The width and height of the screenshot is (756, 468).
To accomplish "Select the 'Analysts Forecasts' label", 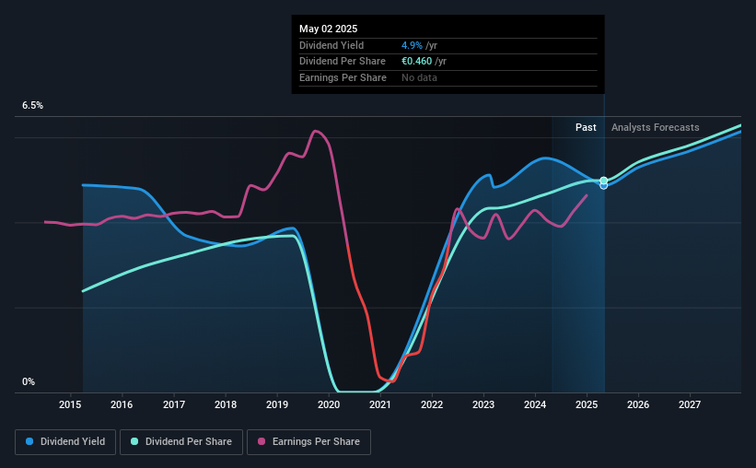I will (656, 127).
